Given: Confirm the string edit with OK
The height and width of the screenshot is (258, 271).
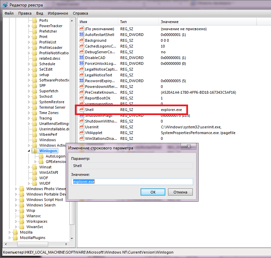Looking at the screenshot, I should 153,192.
